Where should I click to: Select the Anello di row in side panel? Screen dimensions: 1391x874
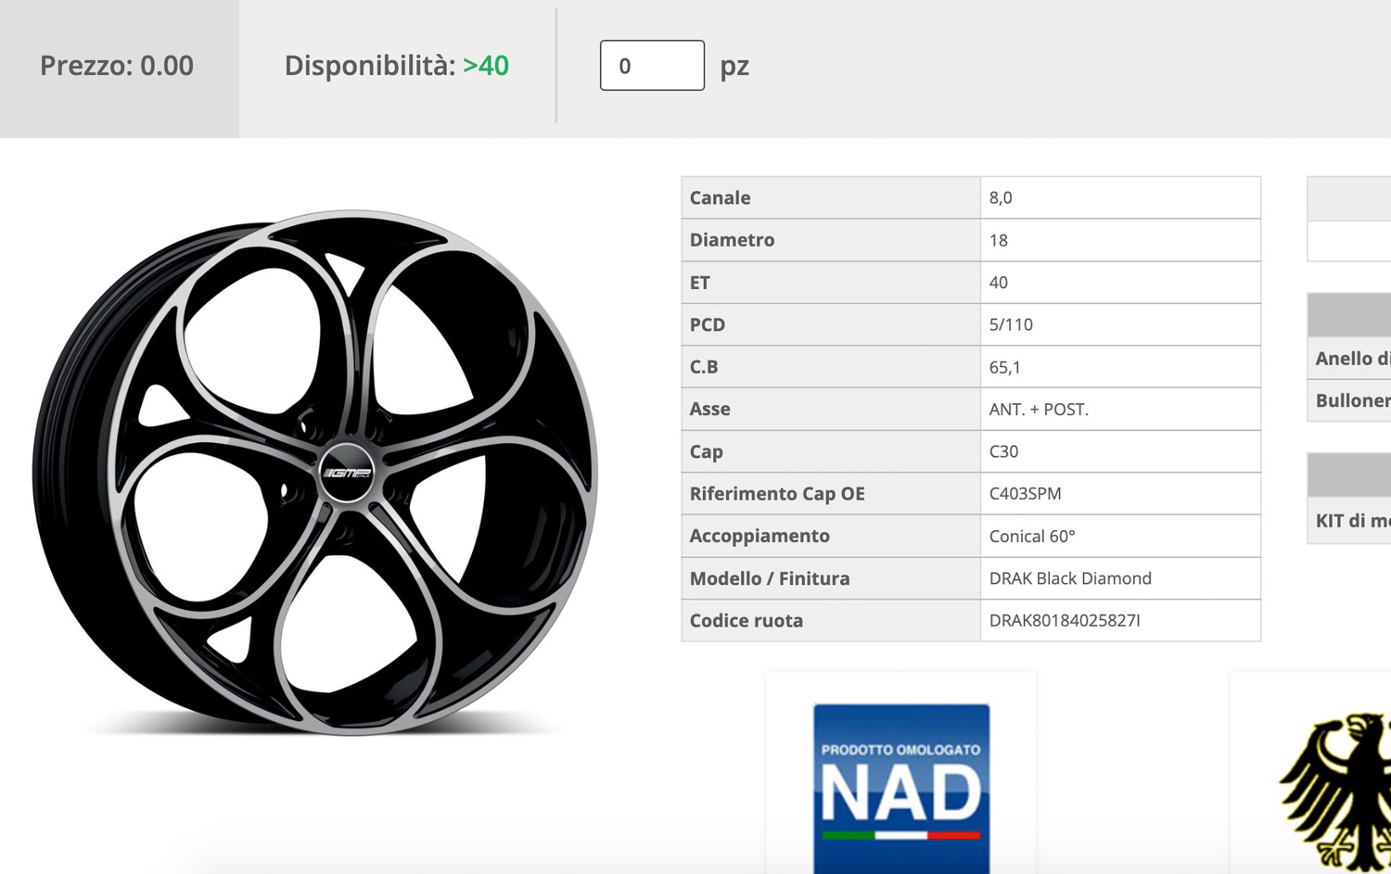(x=1351, y=359)
